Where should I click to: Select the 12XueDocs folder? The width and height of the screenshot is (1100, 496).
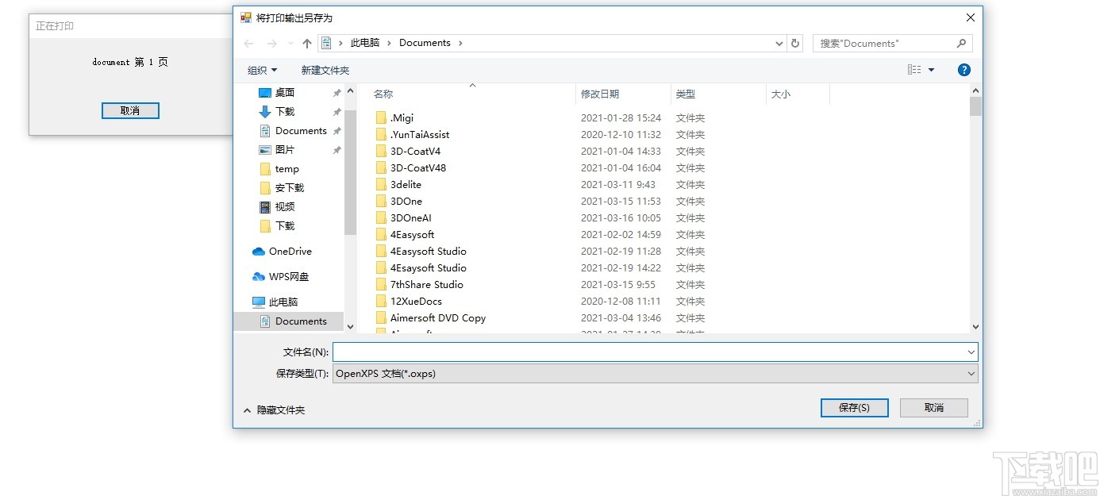(416, 302)
